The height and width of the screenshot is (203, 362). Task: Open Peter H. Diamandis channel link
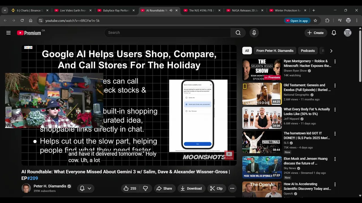[50, 186]
